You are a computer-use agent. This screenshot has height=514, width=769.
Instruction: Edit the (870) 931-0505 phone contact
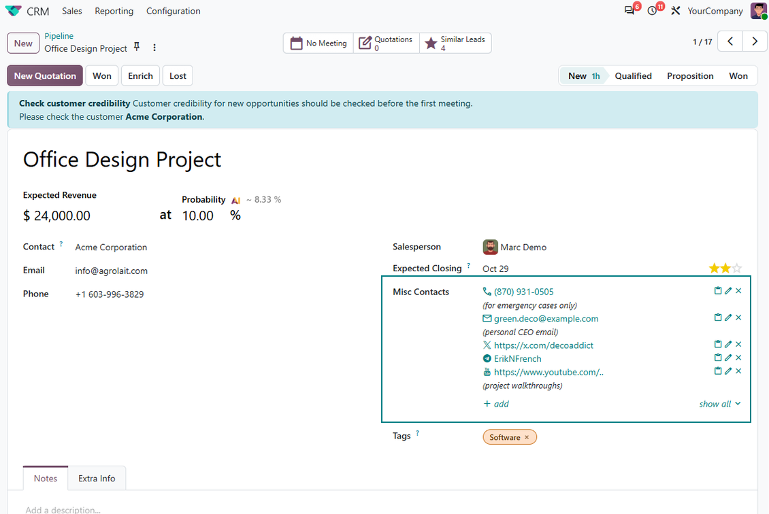point(728,290)
